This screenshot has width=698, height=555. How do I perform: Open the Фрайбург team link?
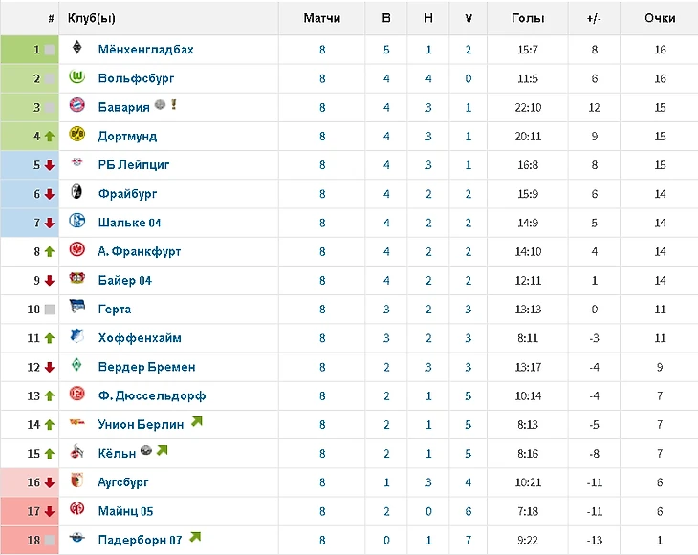tap(127, 194)
